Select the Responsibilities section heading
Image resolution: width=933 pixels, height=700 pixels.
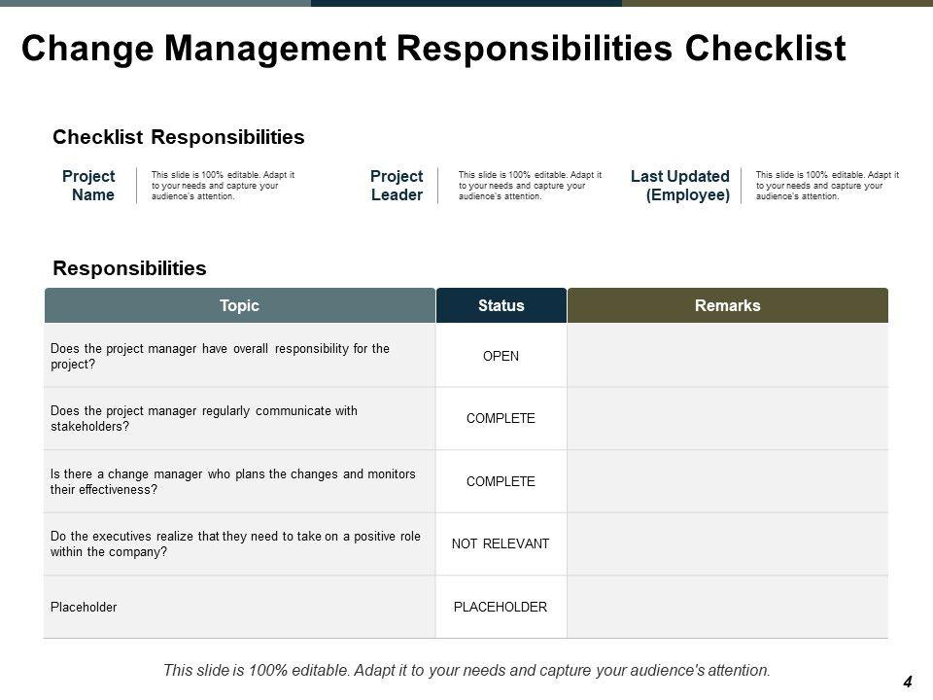[x=129, y=267]
